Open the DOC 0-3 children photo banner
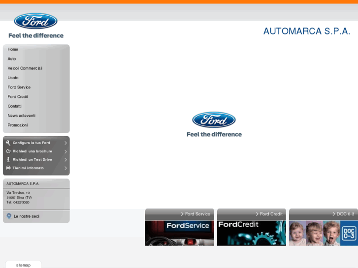Image resolution: width=358 pixels, height=268 pixels. (x=324, y=233)
